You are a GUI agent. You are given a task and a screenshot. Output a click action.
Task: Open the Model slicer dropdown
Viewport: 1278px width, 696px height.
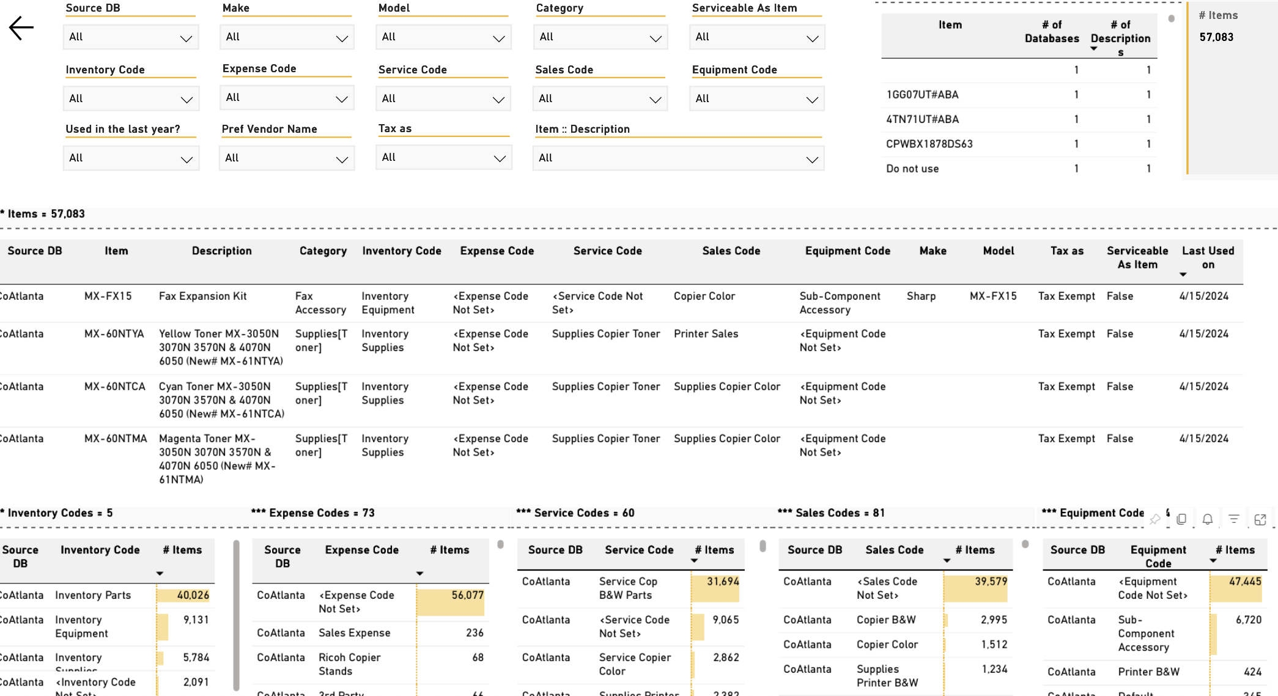[443, 37]
